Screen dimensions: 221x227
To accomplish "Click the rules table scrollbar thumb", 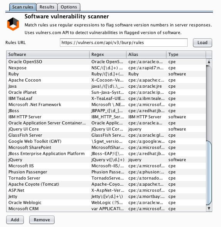I will 209,173.
